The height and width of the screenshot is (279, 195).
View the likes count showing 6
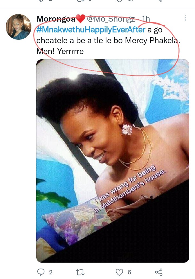pos(129,272)
